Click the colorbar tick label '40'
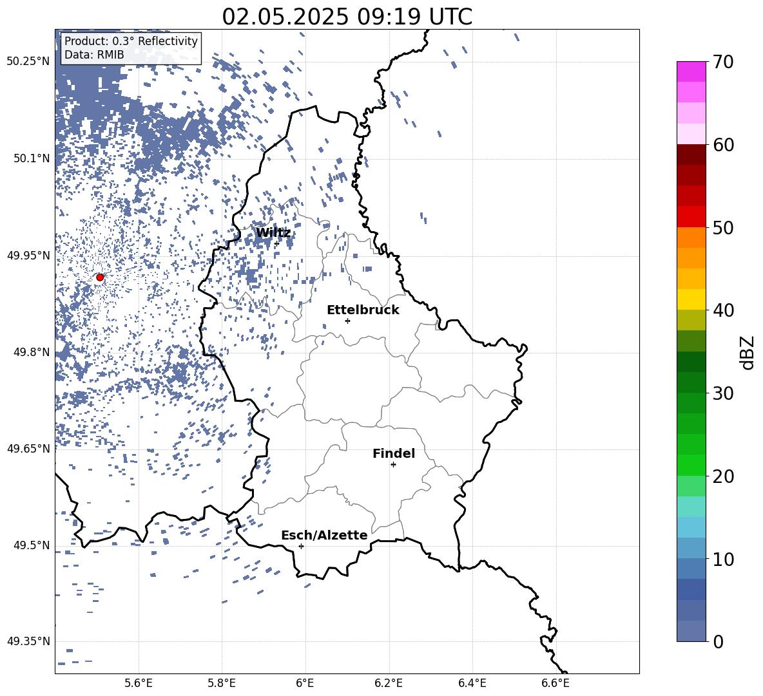The image size is (763, 696). (x=723, y=310)
